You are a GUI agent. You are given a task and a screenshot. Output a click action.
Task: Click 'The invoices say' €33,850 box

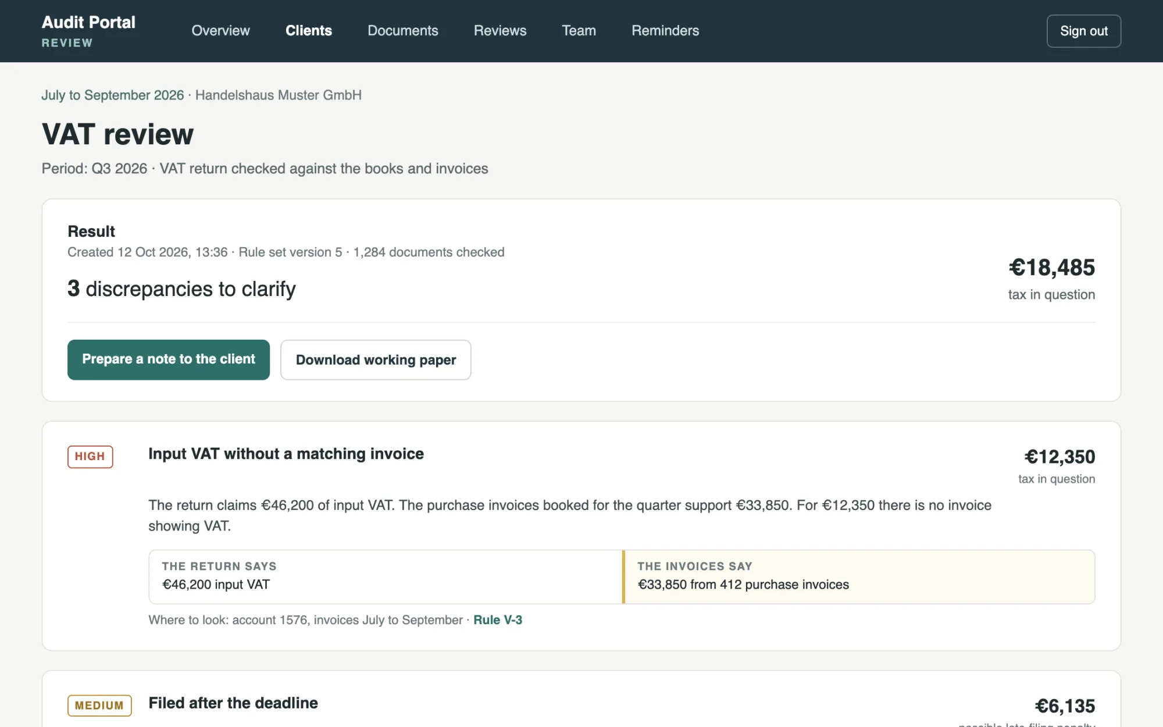pos(858,576)
